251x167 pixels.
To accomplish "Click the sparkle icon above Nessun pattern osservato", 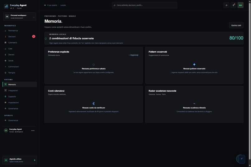I will click(x=194, y=65).
